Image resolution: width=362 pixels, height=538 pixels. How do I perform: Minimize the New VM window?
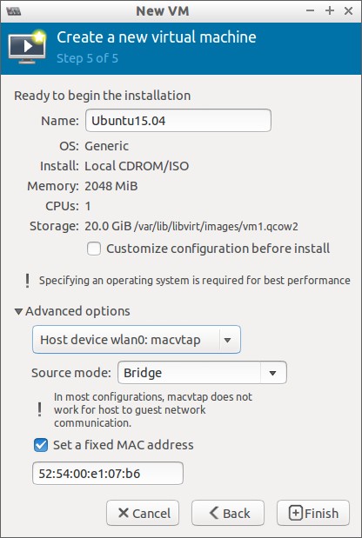310,10
